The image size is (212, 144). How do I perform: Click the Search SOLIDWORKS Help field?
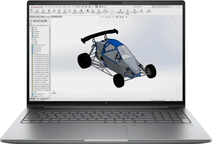point(161,7)
